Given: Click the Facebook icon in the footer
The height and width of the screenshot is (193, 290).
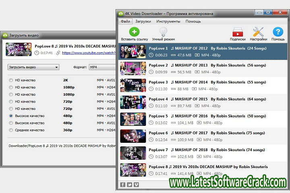Looking at the screenshot, I should (122, 185).
